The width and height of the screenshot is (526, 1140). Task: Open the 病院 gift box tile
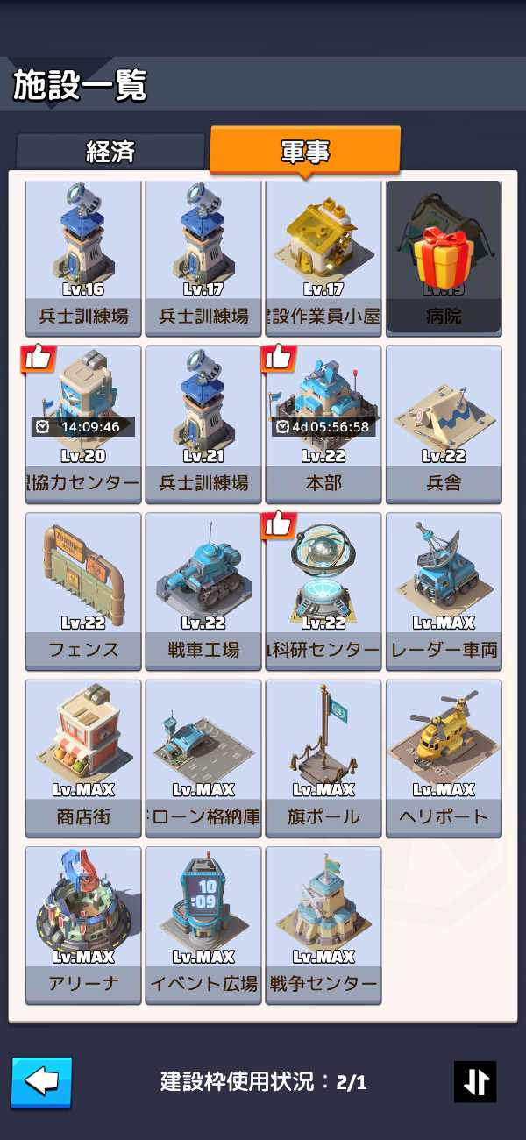point(444,256)
